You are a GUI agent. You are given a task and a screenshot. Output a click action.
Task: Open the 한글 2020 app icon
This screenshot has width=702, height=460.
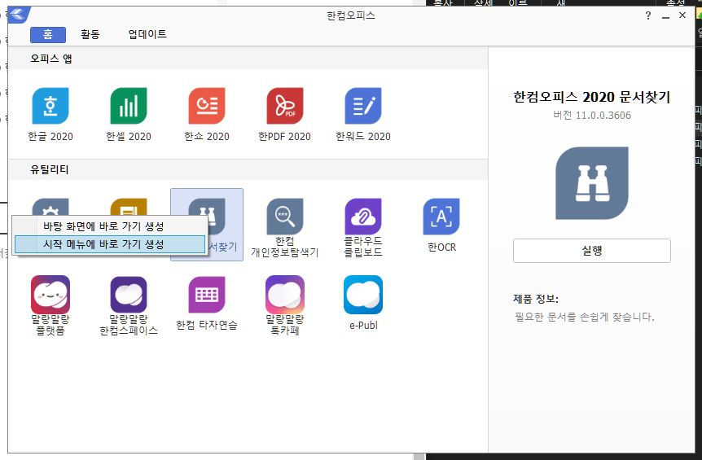click(x=50, y=106)
